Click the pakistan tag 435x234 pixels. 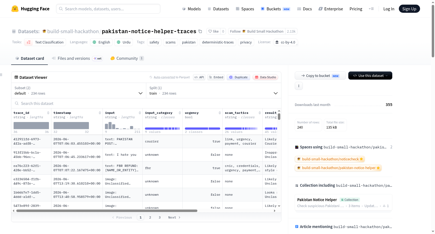[189, 42]
